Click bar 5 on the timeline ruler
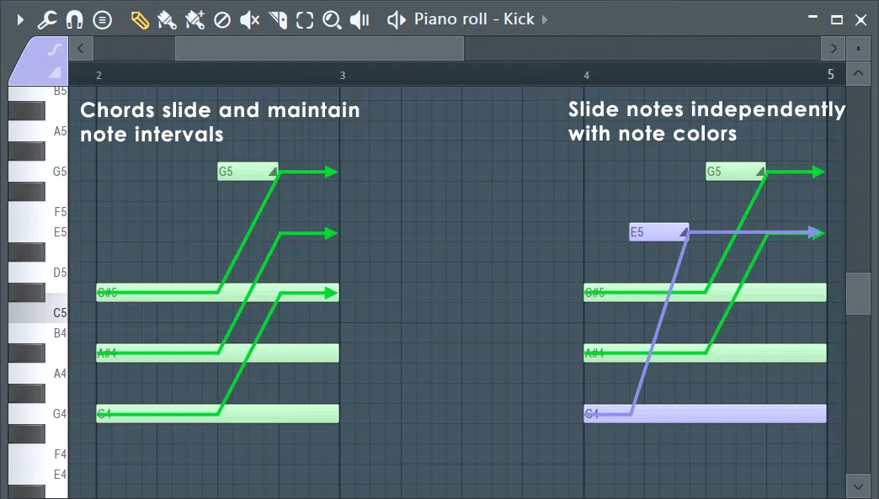 click(x=831, y=75)
